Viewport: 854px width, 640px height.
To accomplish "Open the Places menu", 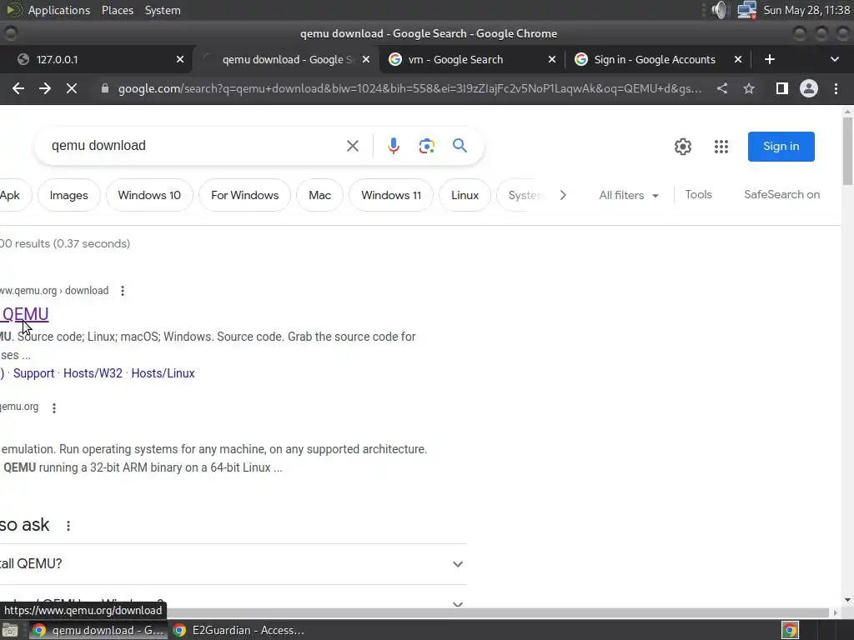I will (118, 10).
